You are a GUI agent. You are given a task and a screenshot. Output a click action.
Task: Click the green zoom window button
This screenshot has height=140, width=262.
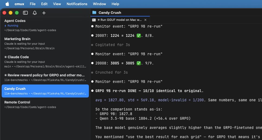[17, 13]
